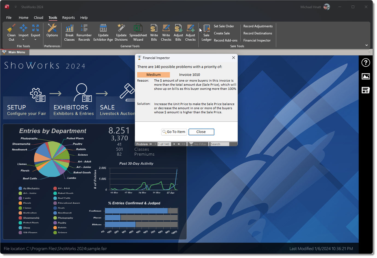
Task: Go to first problem record
Action: (x=151, y=144)
